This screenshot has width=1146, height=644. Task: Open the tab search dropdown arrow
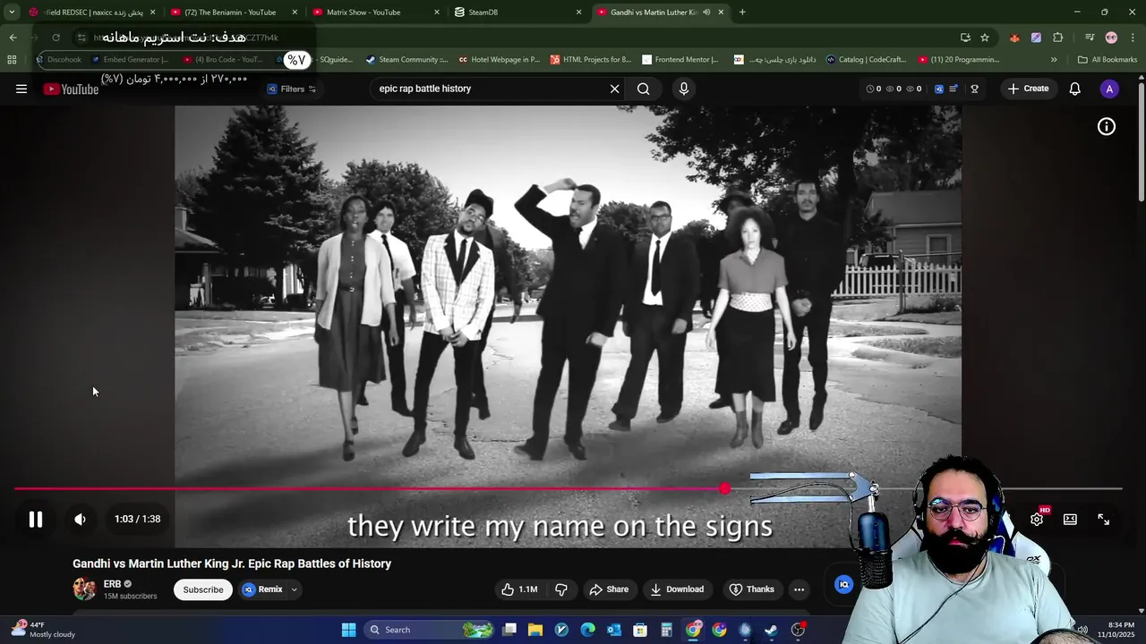pyautogui.click(x=12, y=13)
